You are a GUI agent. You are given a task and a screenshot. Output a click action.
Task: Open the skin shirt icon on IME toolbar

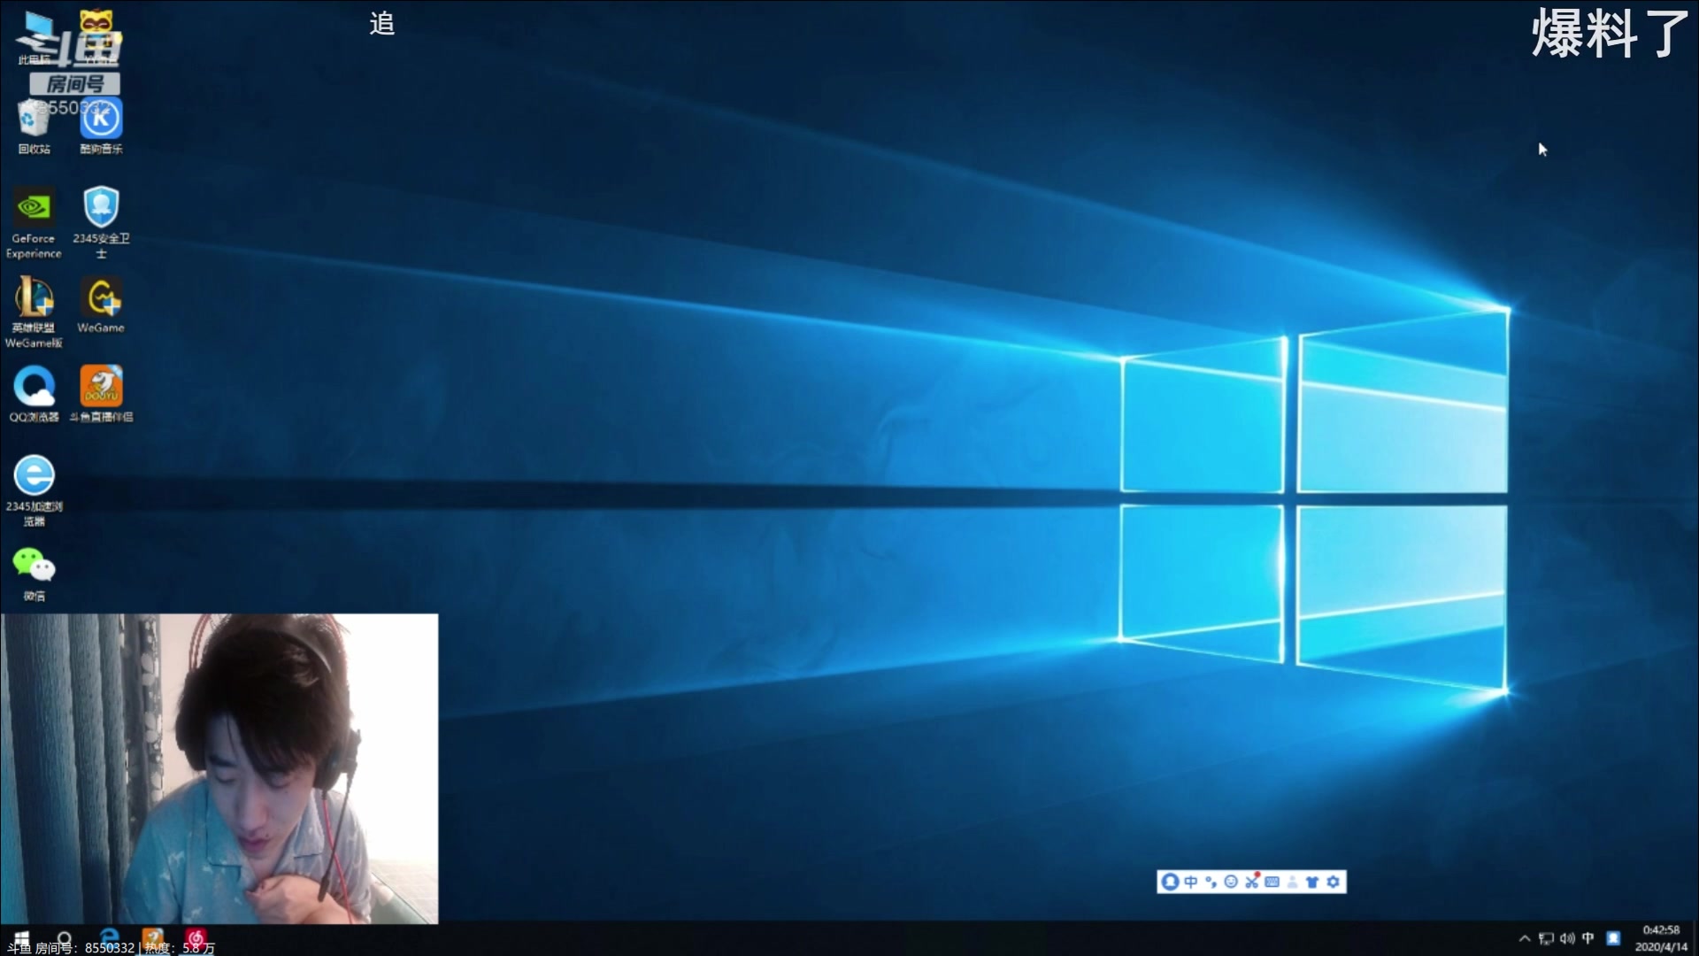pyautogui.click(x=1312, y=882)
